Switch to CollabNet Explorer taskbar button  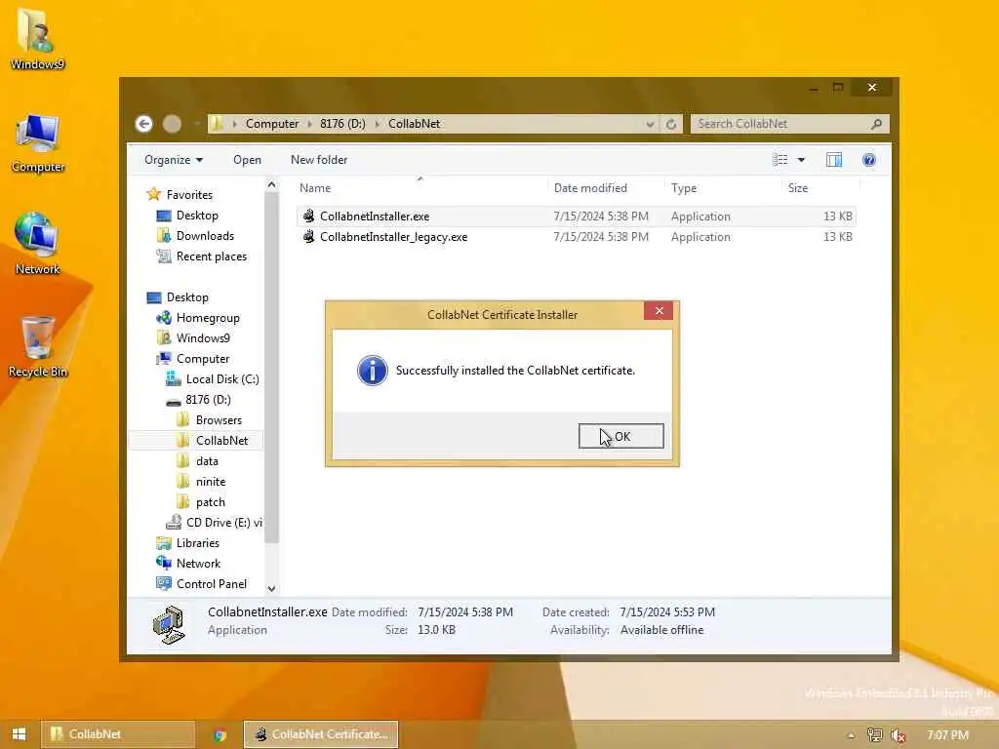tap(118, 734)
